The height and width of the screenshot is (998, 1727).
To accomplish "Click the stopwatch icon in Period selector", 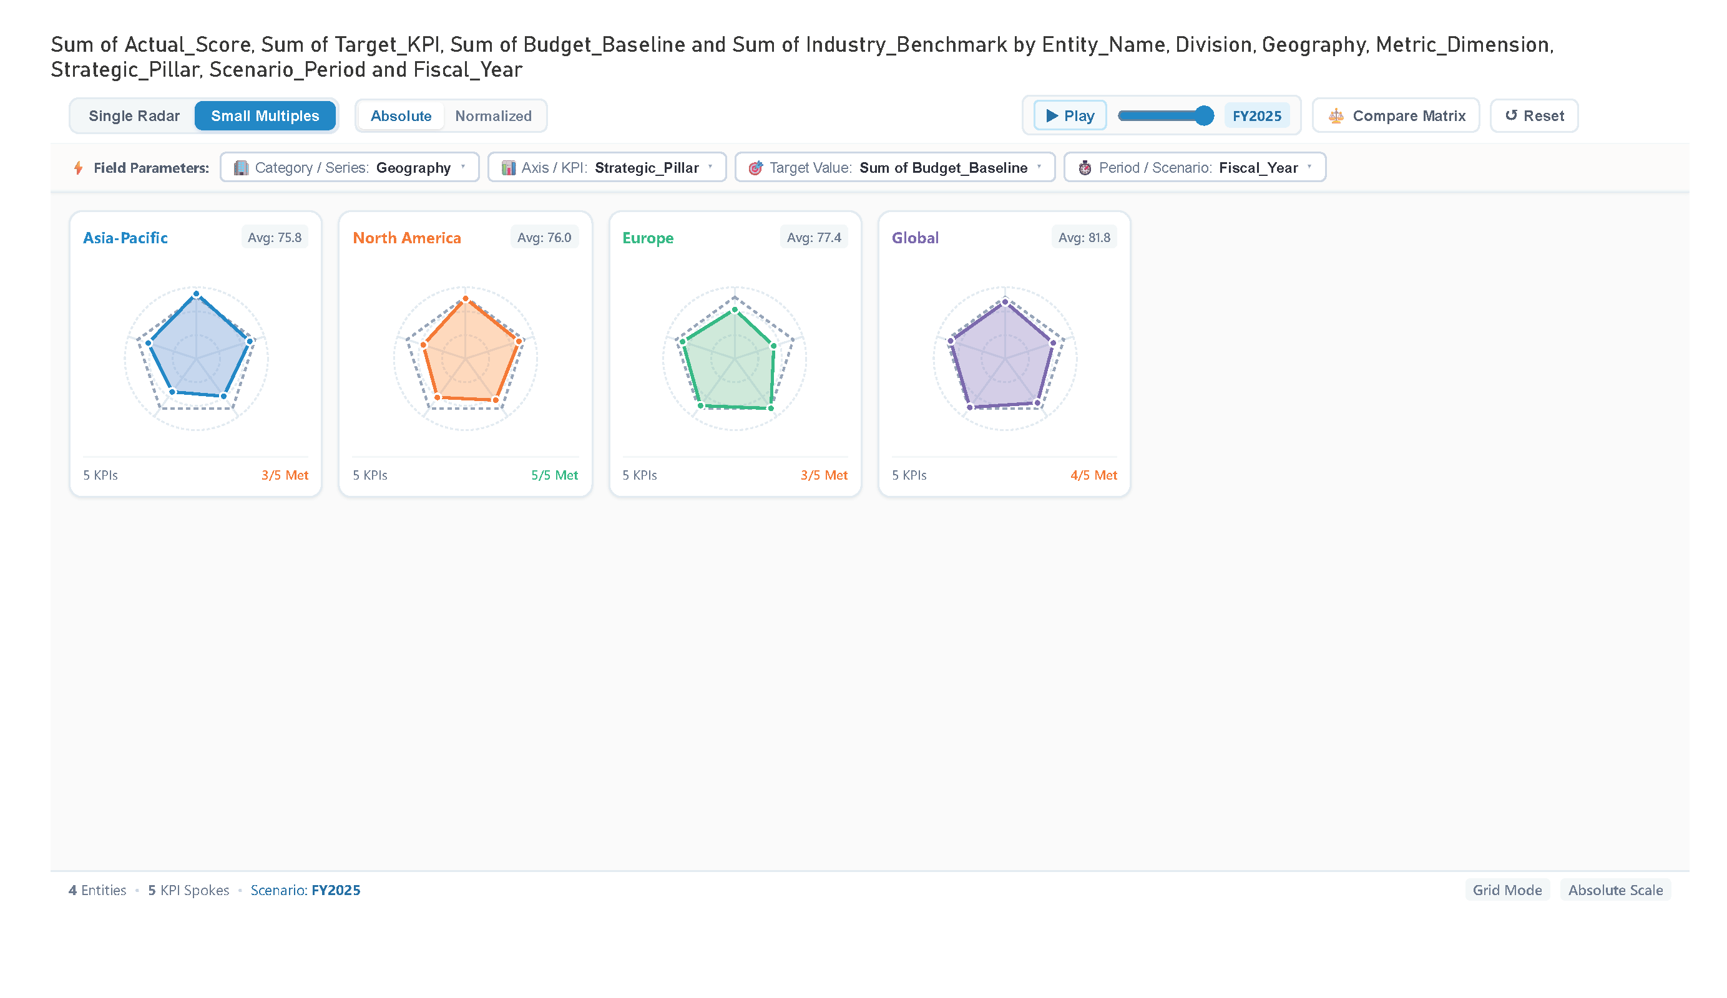I will click(1085, 168).
